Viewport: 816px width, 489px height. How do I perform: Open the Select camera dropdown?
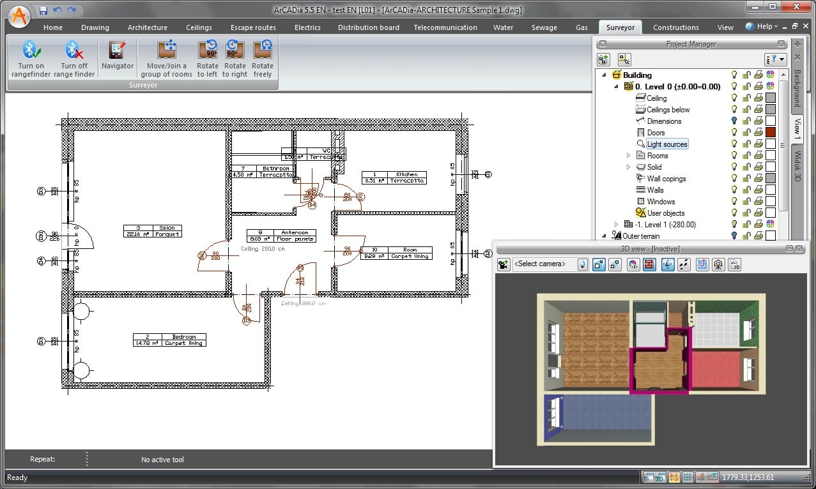[x=582, y=264]
